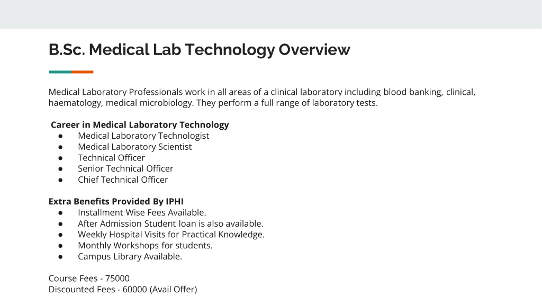Click the Medical Laboratory Scientist bullet item
542x305 pixels.
coord(134,147)
